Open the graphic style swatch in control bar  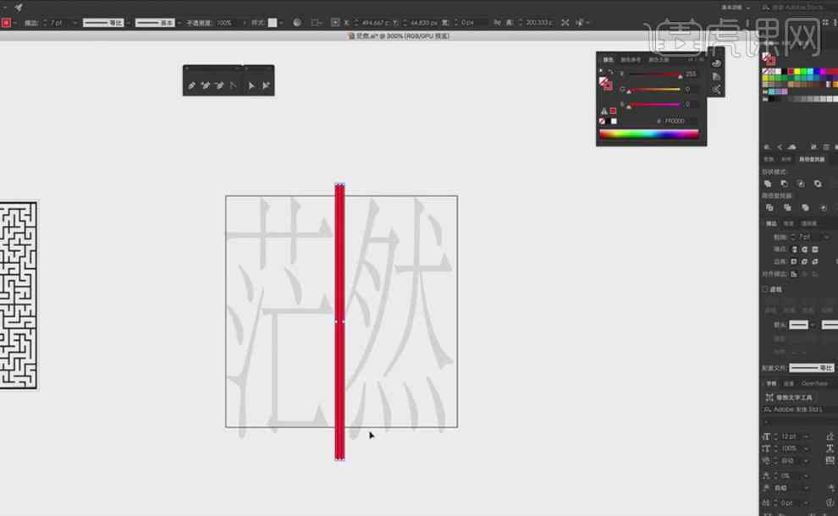273,23
